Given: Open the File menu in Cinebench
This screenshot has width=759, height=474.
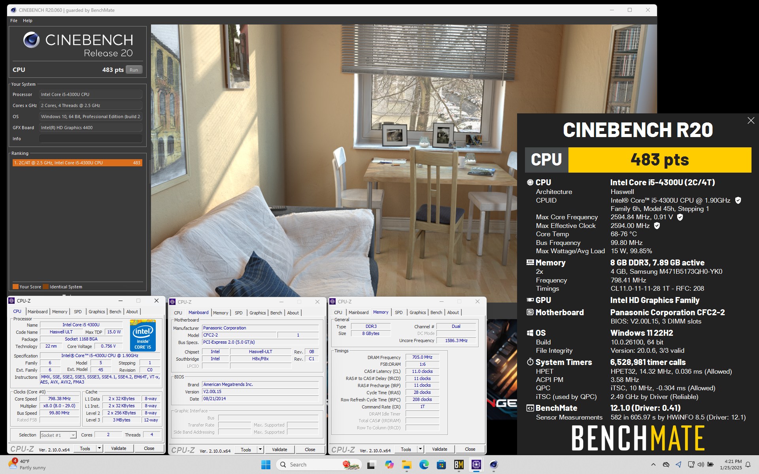Looking at the screenshot, I should (x=14, y=21).
